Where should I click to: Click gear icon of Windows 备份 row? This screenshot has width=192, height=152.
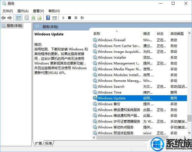95,104
